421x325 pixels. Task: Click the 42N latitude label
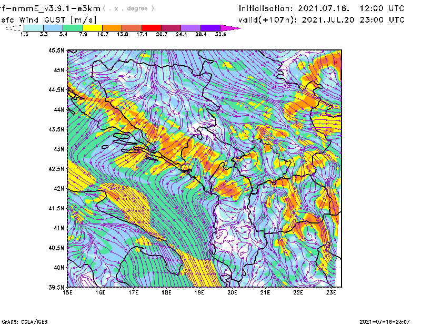pos(59,189)
